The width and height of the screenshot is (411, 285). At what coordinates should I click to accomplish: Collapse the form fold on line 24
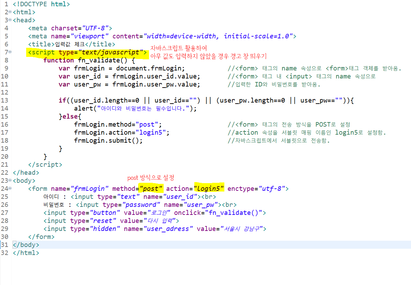pyautogui.click(x=10, y=188)
